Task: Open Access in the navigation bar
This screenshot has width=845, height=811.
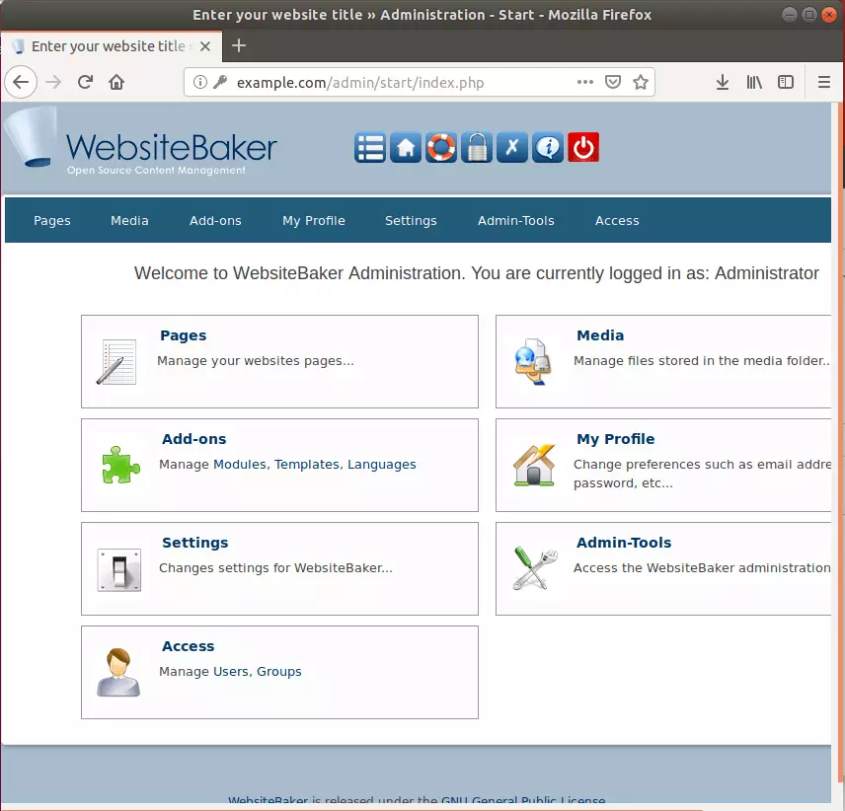Action: pos(617,221)
